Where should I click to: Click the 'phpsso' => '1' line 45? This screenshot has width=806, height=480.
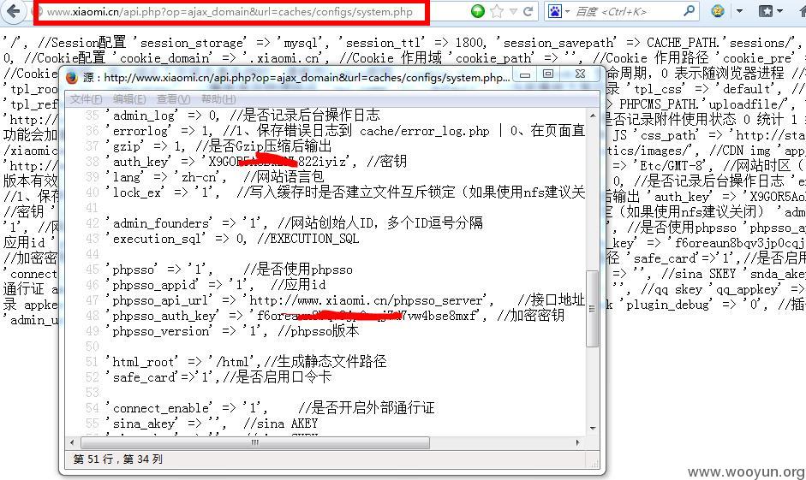(x=229, y=270)
